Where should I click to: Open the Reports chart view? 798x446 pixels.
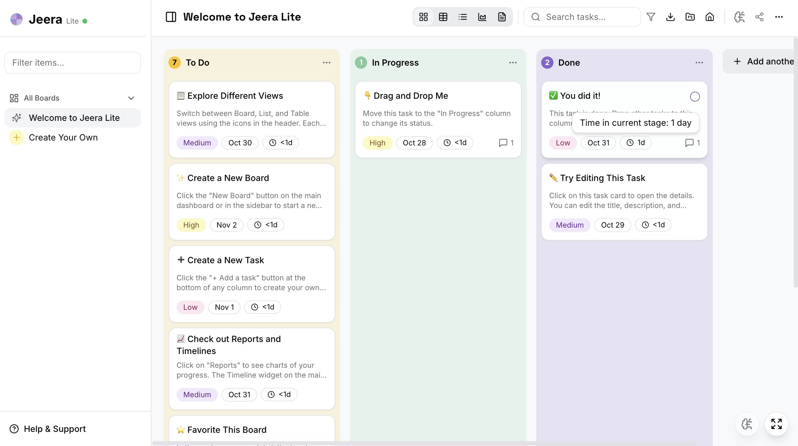[482, 17]
